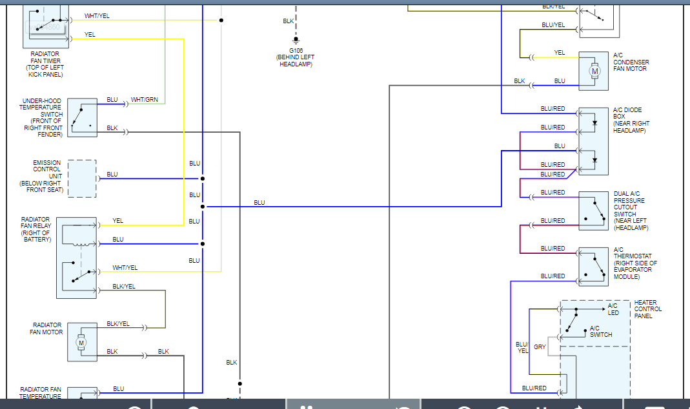
Task: Select the dashed emission control unit box
Action: [82, 179]
